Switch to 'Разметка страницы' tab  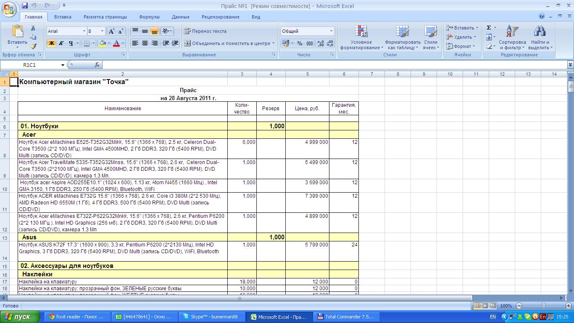point(105,17)
